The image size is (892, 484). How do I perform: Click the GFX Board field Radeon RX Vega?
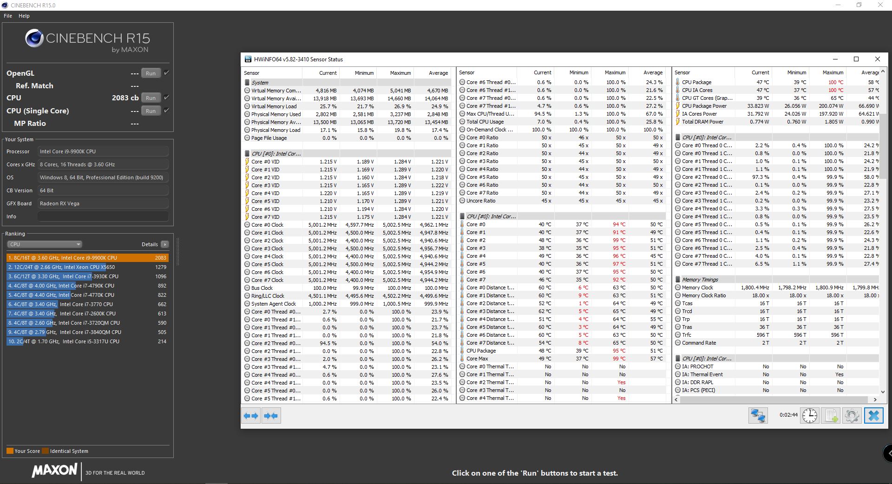(103, 203)
